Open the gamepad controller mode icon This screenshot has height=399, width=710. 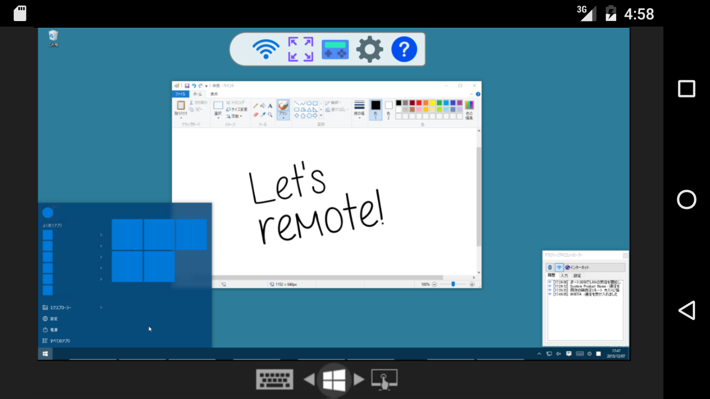point(335,49)
